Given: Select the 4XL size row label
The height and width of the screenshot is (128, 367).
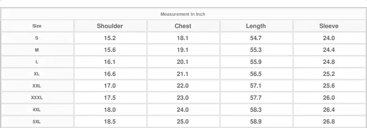Looking at the screenshot, I should tap(37, 110).
